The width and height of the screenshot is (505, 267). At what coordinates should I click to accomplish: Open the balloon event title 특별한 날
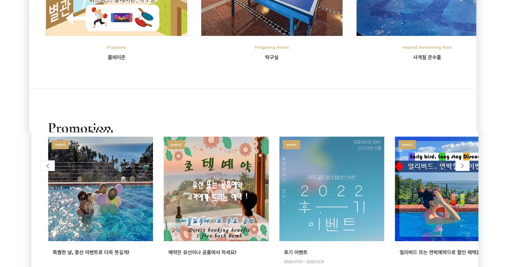point(91,252)
